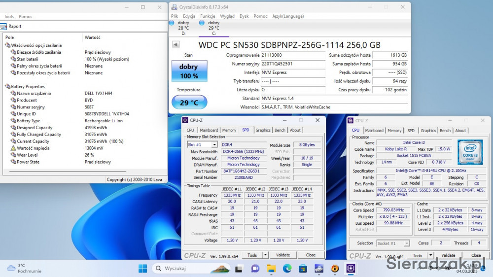
Task: Expand Socket #1 selection dropdown
Action: (407, 243)
